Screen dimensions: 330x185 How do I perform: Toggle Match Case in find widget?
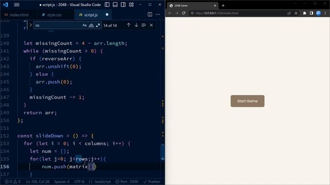(x=85, y=25)
